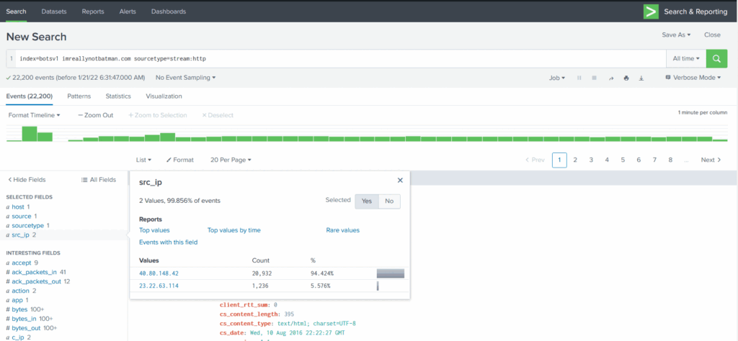738x341 pixels.
Task: Open the accept interesting field
Action: pos(22,263)
